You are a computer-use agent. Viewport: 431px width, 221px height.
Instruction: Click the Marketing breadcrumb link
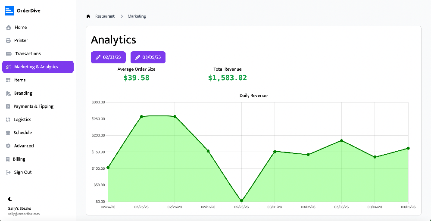137,16
